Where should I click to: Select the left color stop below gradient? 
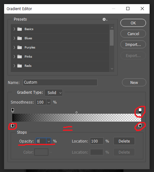[x=13, y=125]
